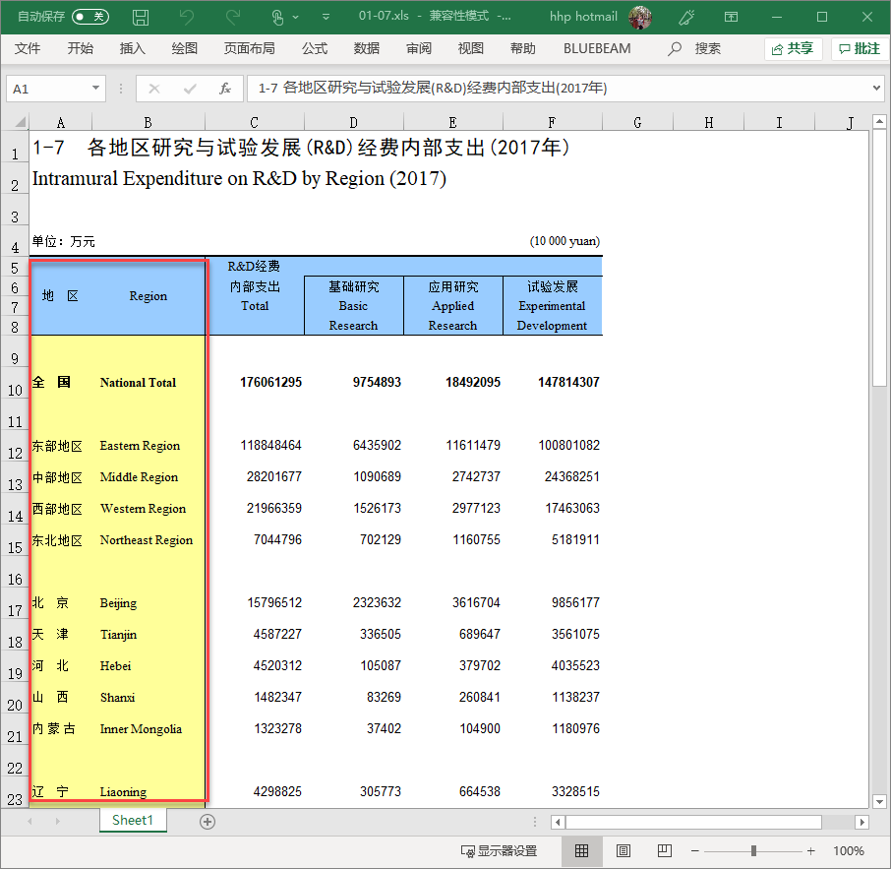The width and height of the screenshot is (891, 869).
Task: Select cell with National Total value 176061295
Action: (255, 382)
